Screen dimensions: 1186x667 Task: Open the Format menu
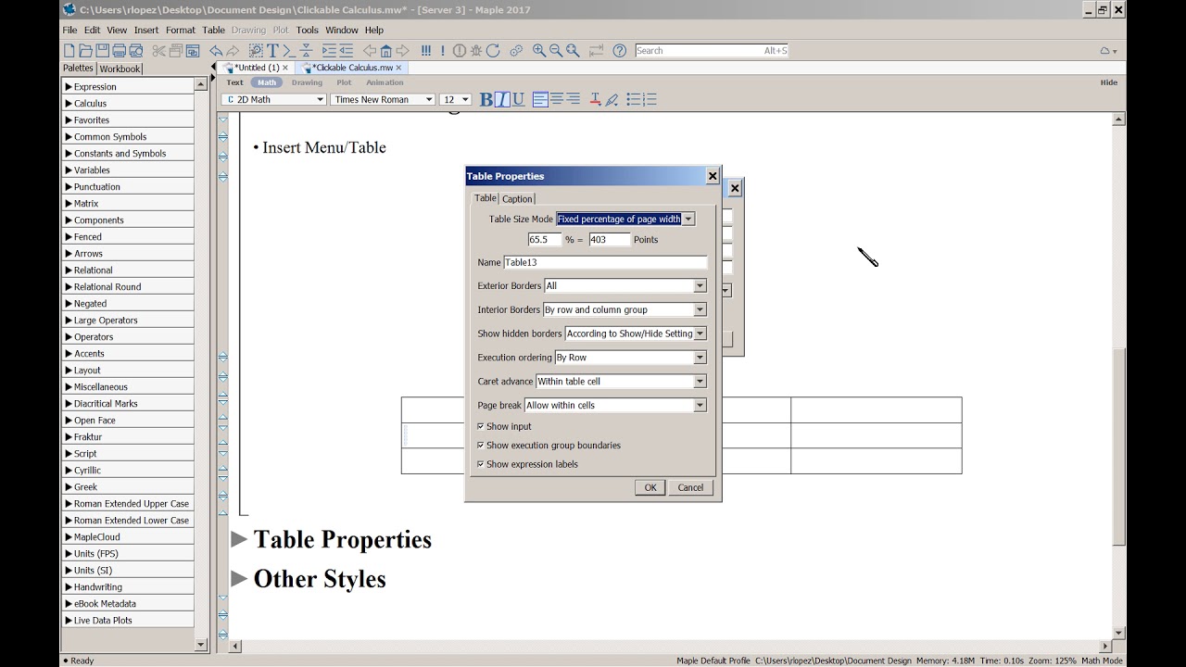[180, 30]
